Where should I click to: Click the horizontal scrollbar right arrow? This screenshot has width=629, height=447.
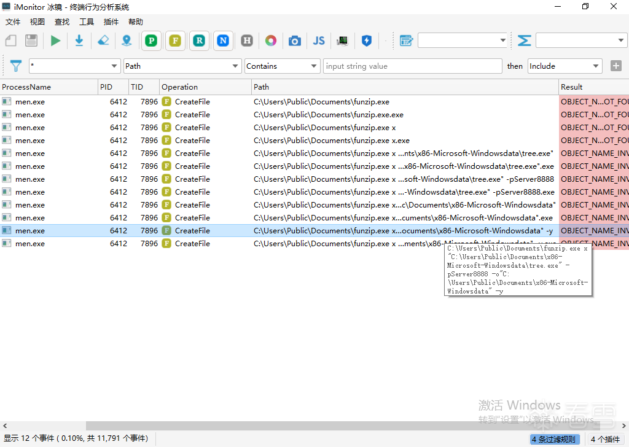624,426
